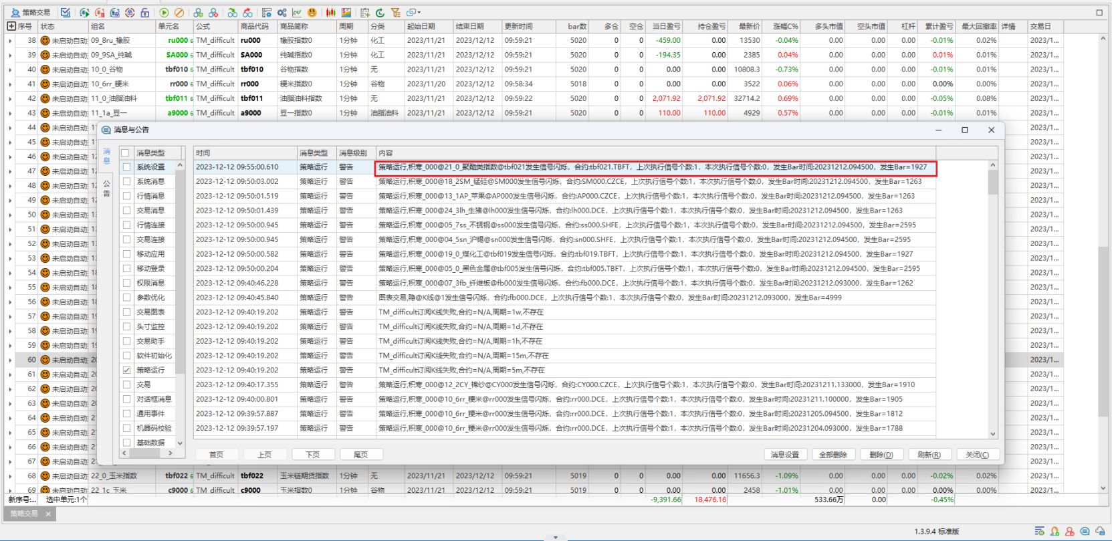Click the strategy trading person icon
The image size is (1112, 541).
pos(15,13)
